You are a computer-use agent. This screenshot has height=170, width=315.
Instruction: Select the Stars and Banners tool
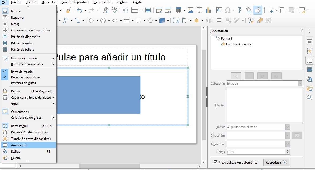pyautogui.click(x=150, y=21)
